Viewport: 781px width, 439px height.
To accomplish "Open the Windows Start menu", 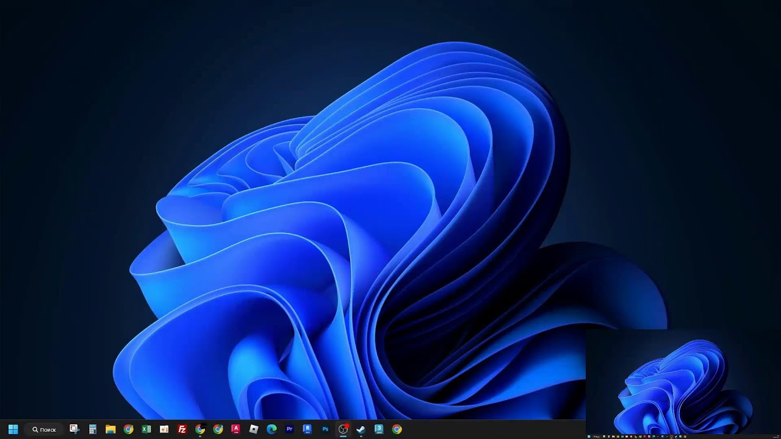I will click(13, 429).
